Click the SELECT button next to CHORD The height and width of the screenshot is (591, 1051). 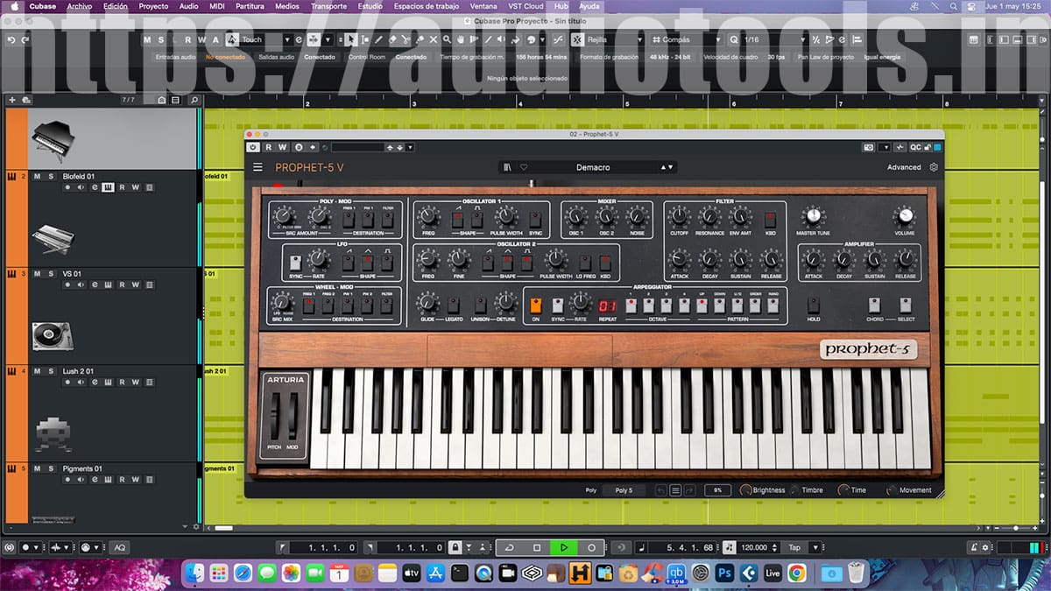(x=906, y=306)
